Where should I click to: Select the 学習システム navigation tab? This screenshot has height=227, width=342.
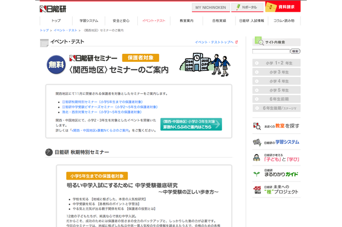click(89, 21)
